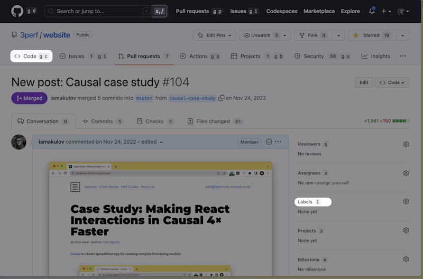Focus the 'Search or jump to...' field

click(106, 11)
